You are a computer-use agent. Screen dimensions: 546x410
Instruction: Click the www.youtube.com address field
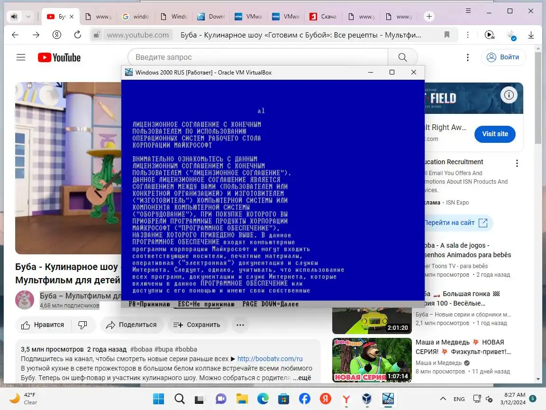pos(138,35)
